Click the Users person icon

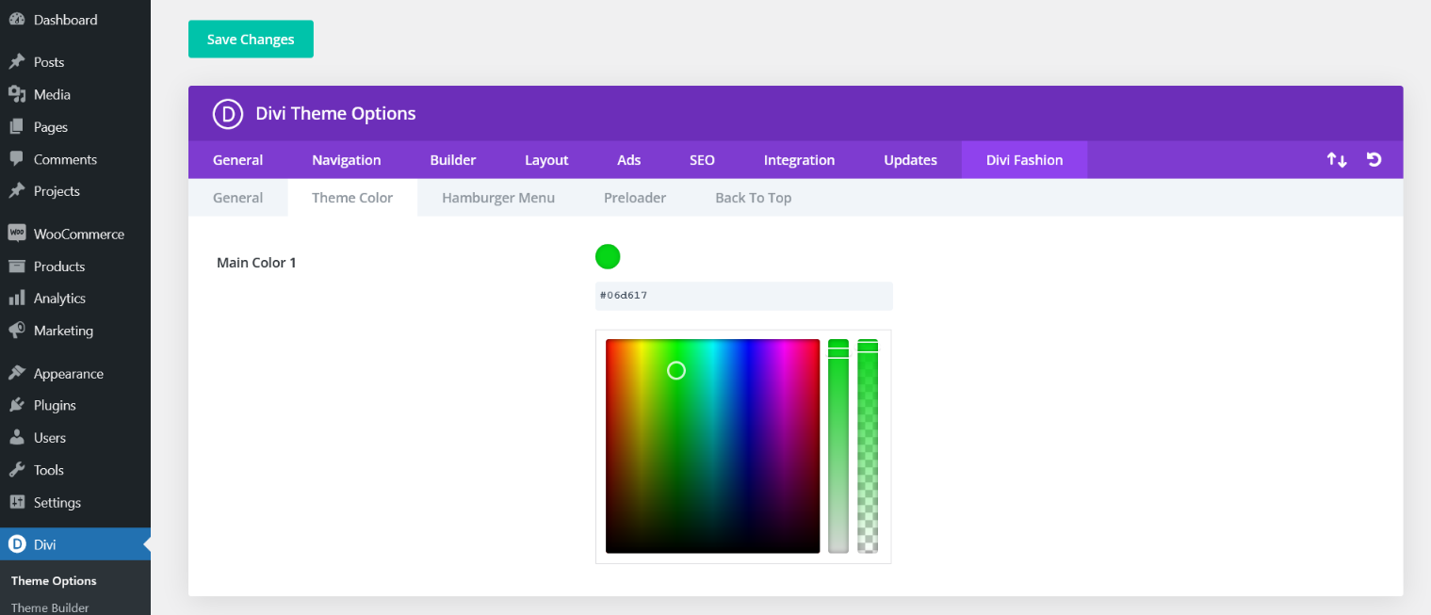pyautogui.click(x=16, y=438)
